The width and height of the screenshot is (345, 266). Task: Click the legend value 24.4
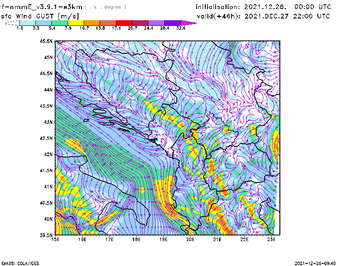(148, 28)
